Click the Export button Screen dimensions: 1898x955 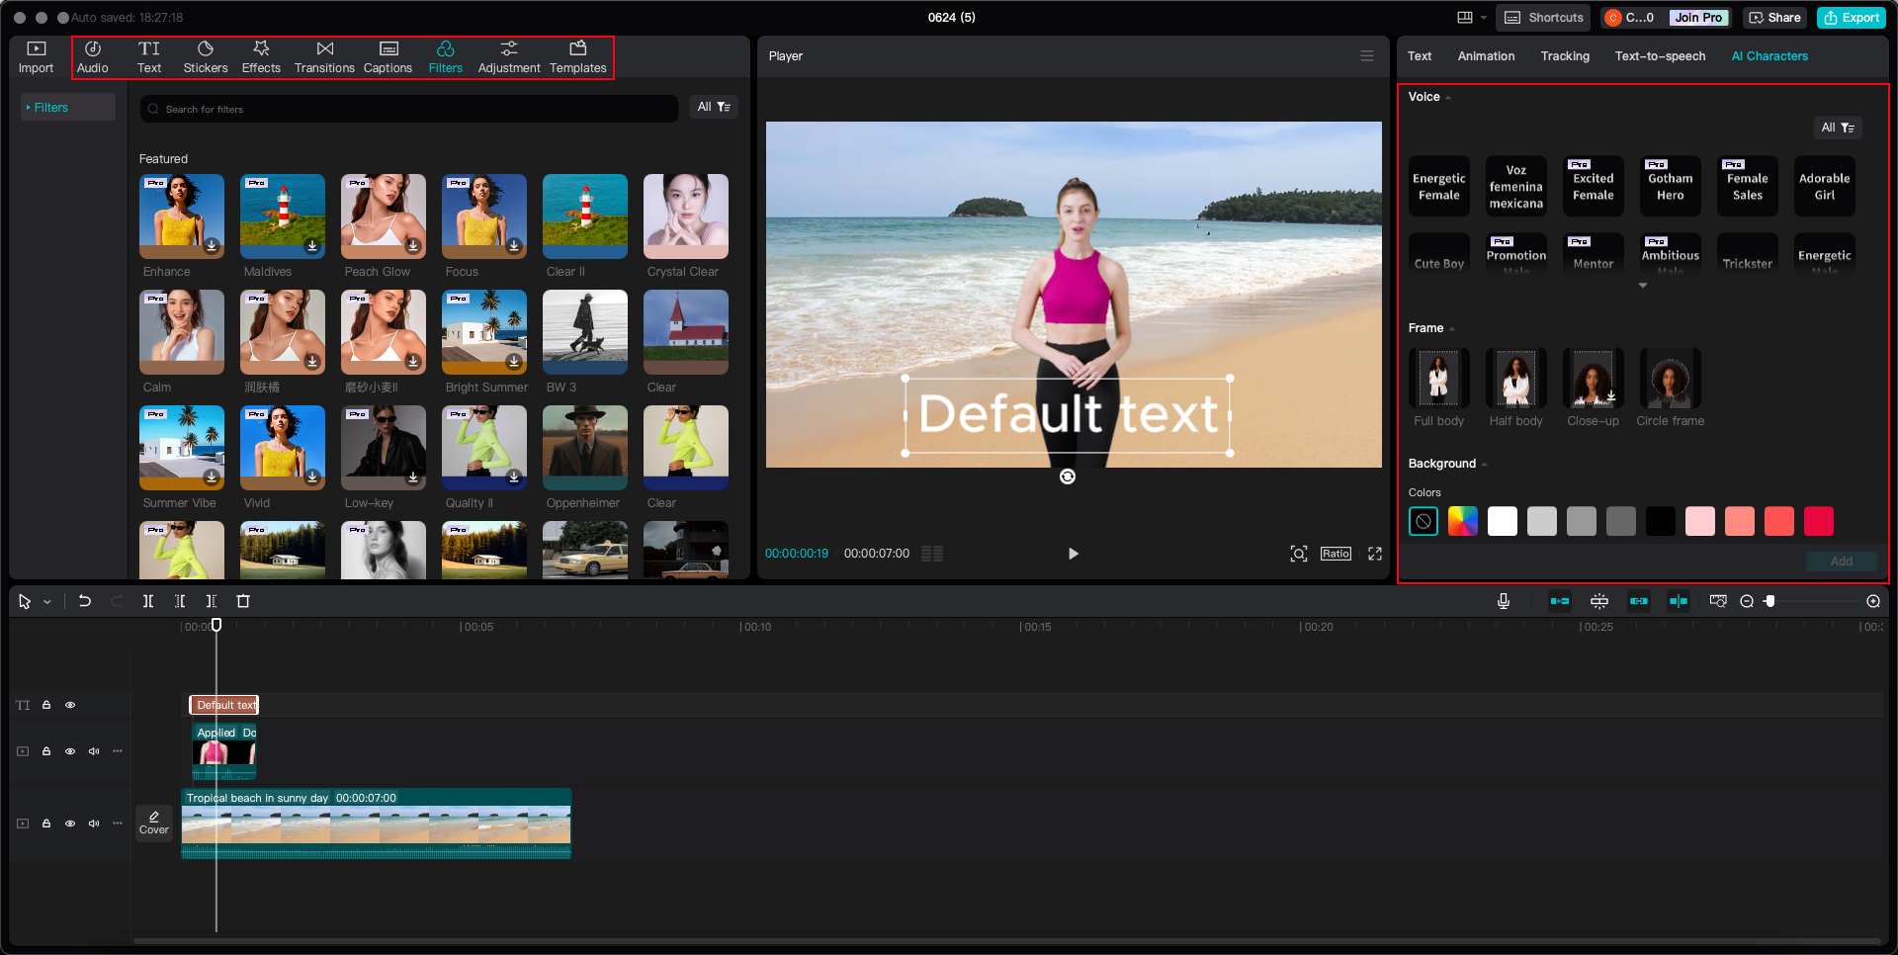(1852, 18)
